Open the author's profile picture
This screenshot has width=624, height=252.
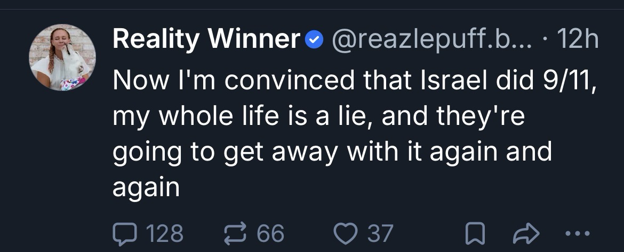pos(63,57)
